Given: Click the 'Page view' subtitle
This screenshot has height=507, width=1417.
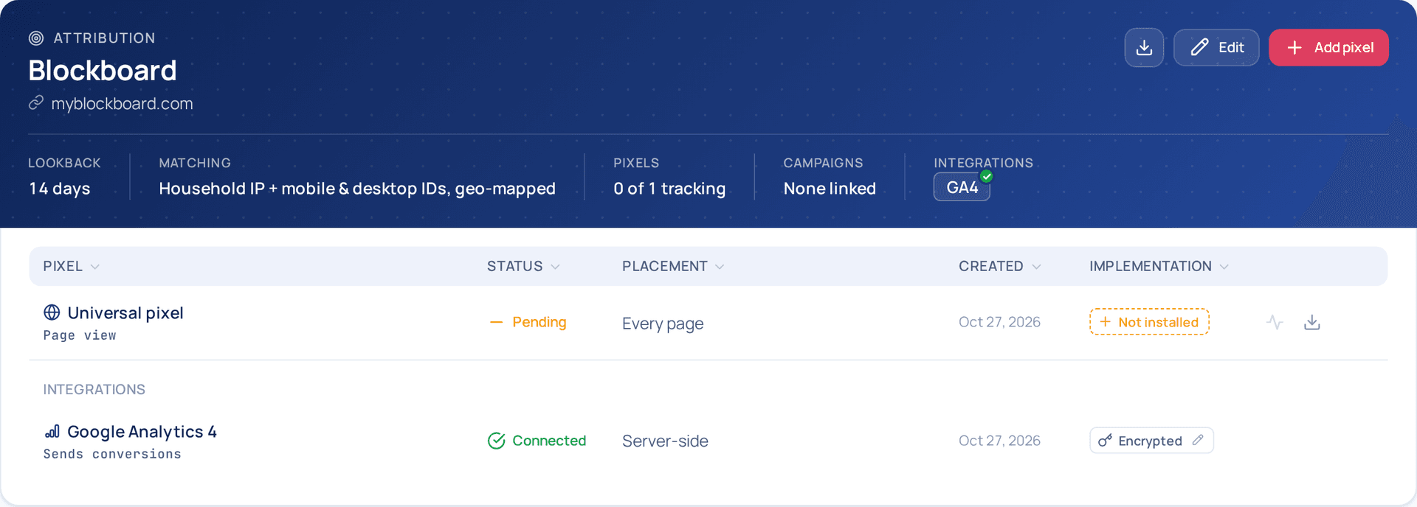Looking at the screenshot, I should (x=80, y=335).
